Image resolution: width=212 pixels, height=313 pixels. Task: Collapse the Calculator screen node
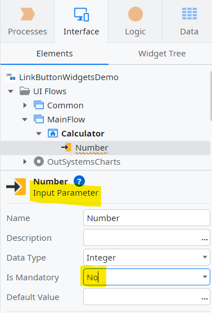click(x=39, y=134)
